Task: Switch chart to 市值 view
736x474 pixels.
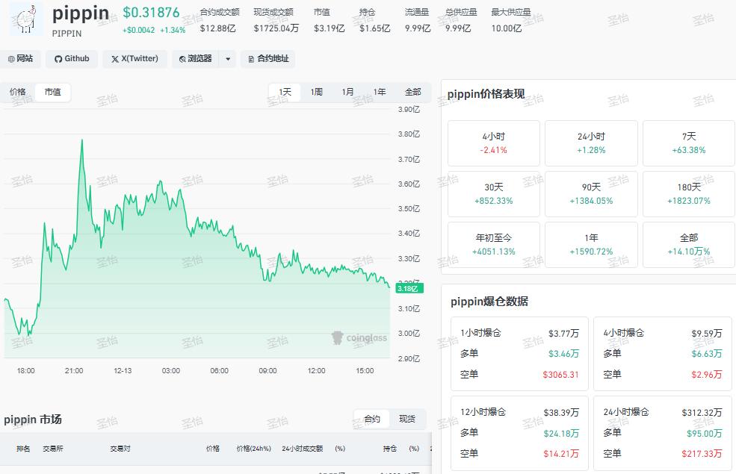Action: pos(52,93)
